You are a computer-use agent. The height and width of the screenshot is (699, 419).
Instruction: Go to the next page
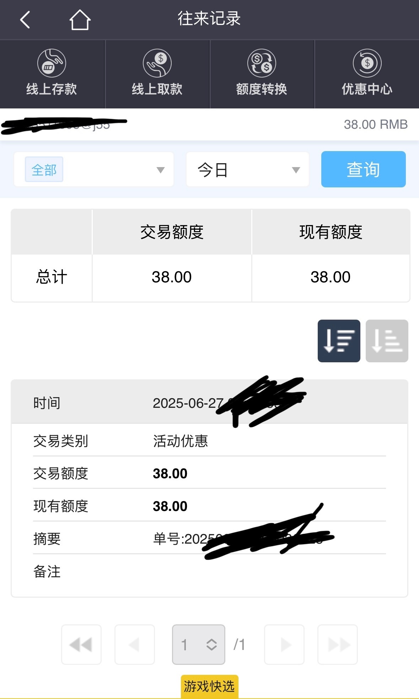click(284, 644)
